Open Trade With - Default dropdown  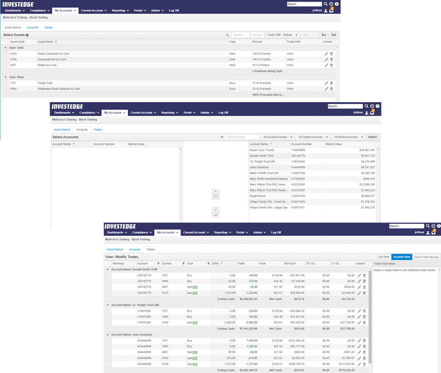tap(282, 35)
